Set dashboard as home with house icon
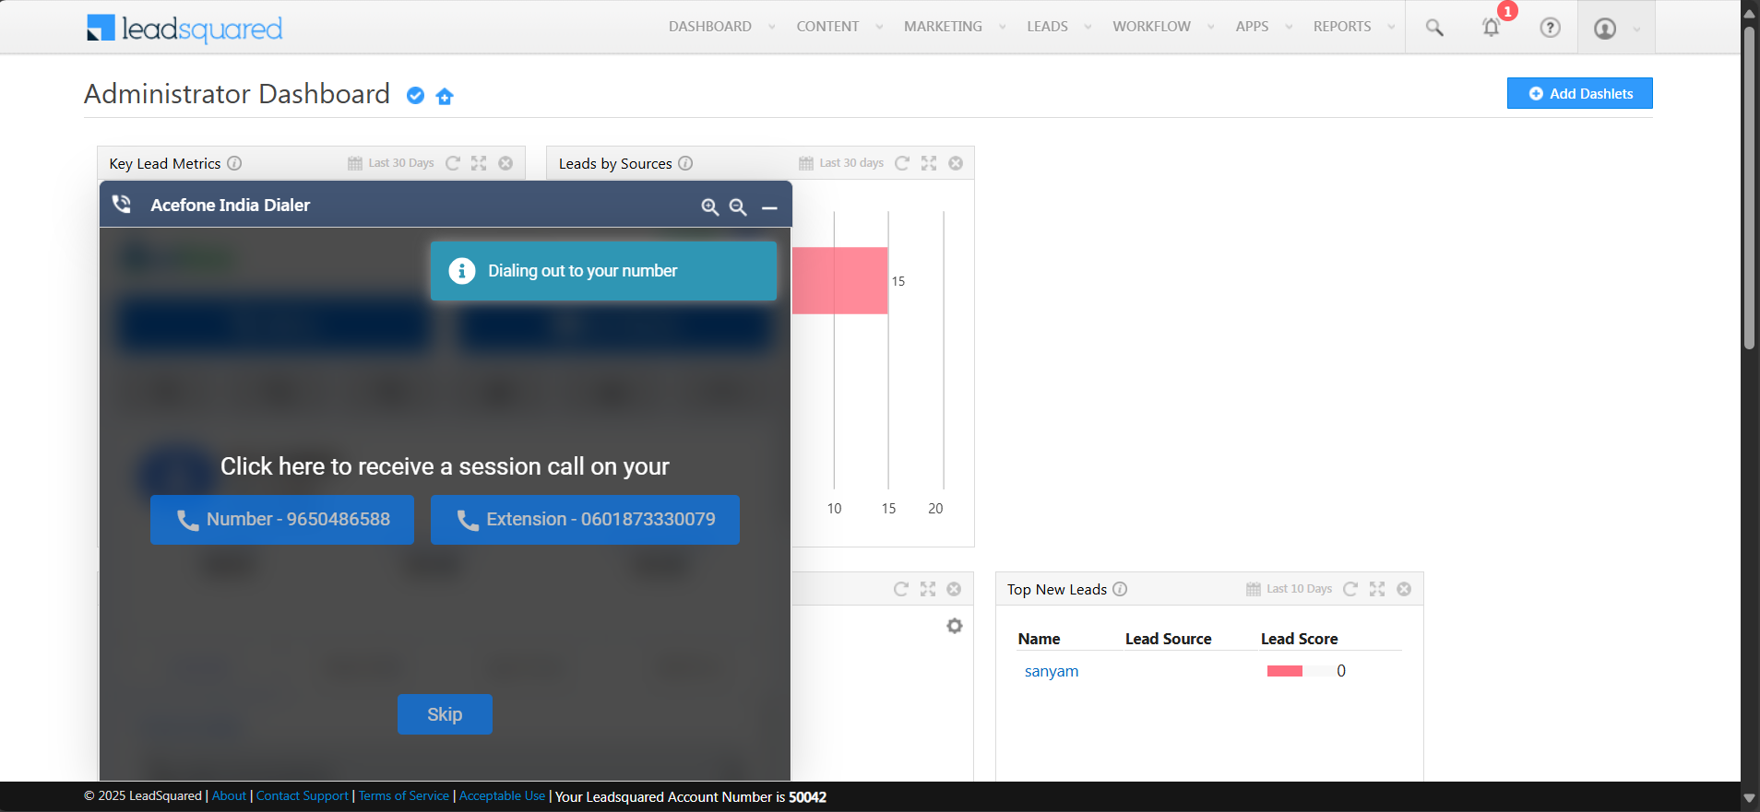This screenshot has width=1760, height=812. coord(445,96)
